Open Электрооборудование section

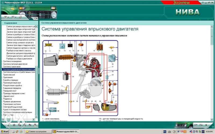tap(13, 107)
